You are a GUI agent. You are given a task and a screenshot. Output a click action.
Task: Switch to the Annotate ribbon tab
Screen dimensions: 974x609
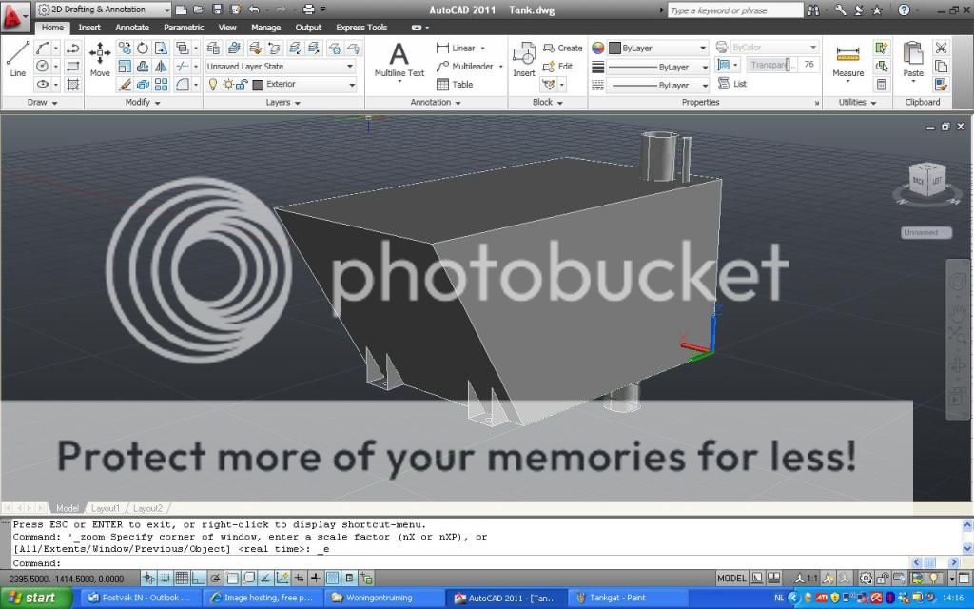(132, 28)
